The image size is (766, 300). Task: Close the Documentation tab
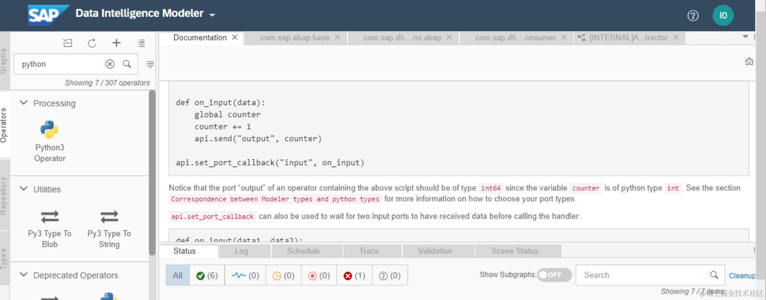235,38
